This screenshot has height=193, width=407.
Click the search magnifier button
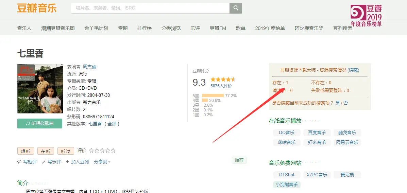tap(236, 8)
